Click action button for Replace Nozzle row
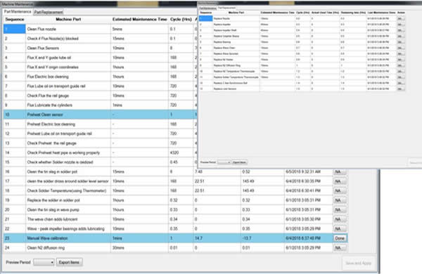Image resolution: width=422 pixels, height=274 pixels. click(401, 18)
